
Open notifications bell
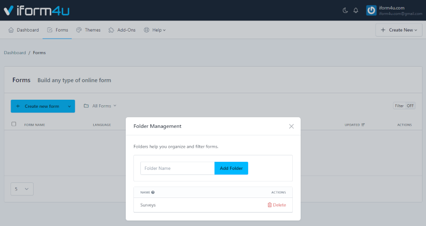pos(356,11)
